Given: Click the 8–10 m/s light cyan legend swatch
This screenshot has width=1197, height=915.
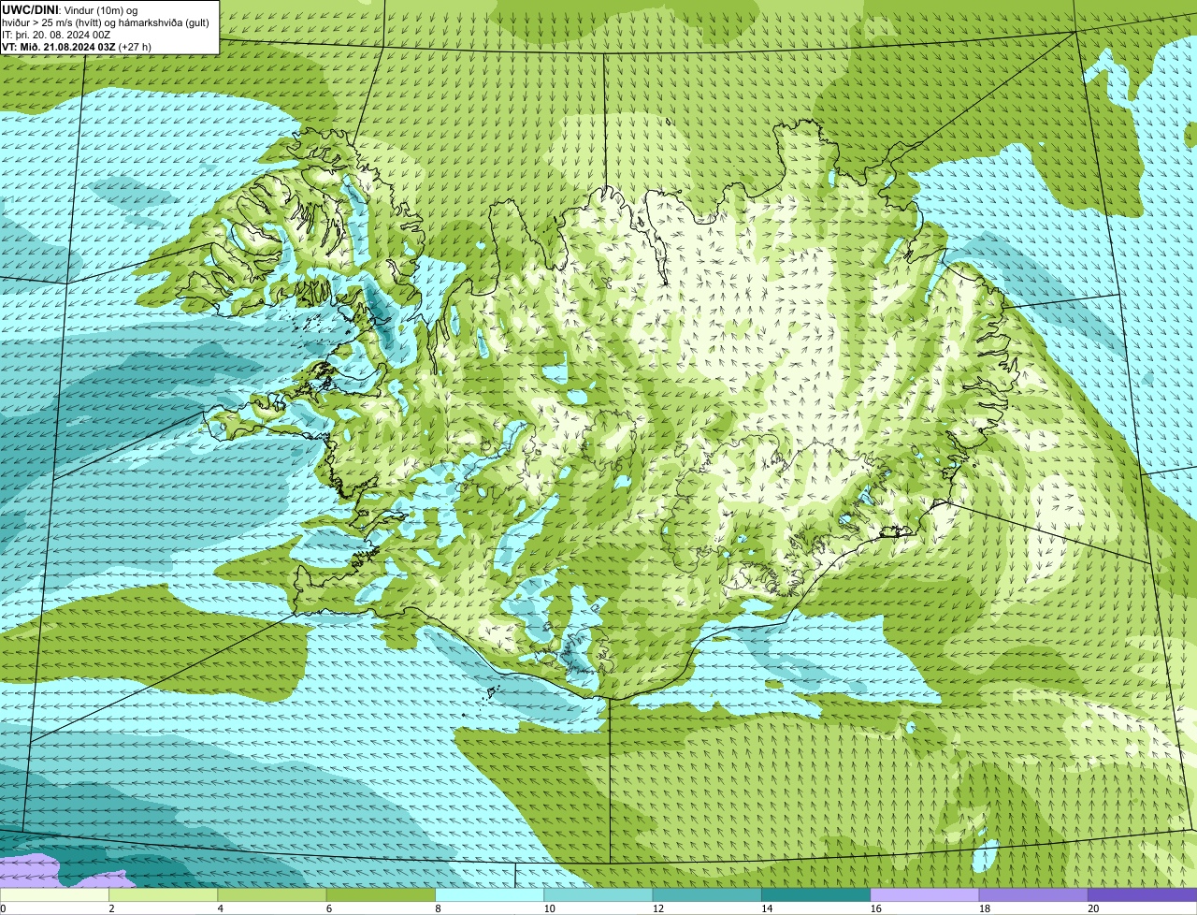Looking at the screenshot, I should (490, 894).
